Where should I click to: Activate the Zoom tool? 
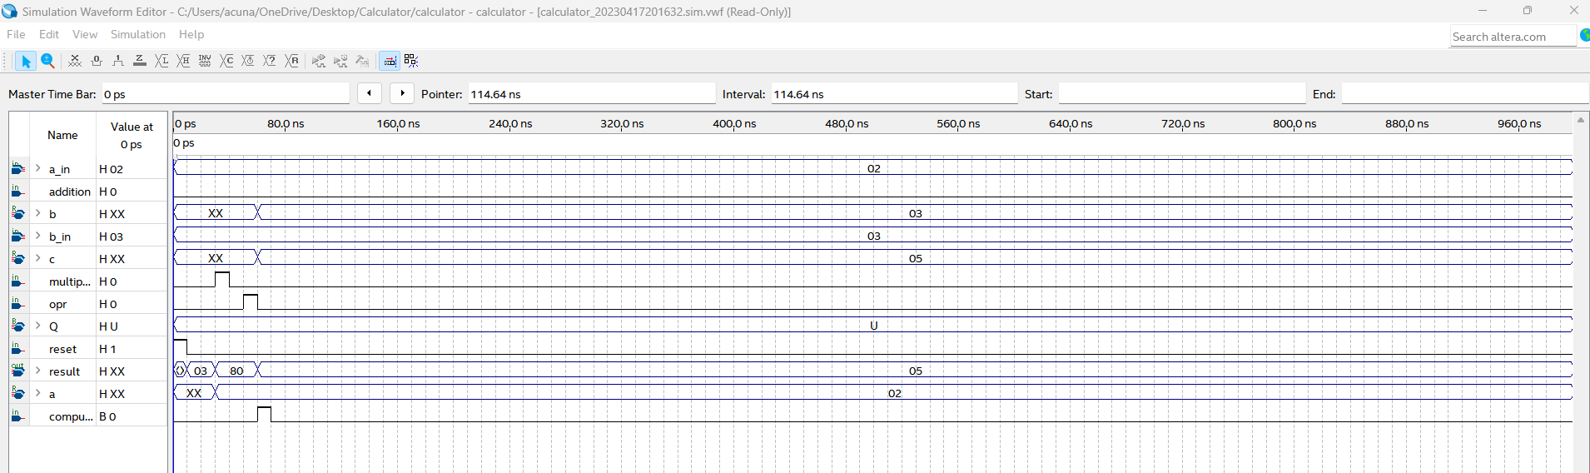(48, 61)
